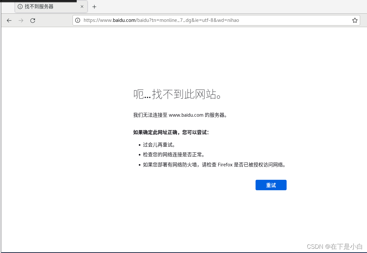Image resolution: width=367 pixels, height=253 pixels.
Task: Click the text 我们无法连接至 www.baidu.com 的服务器
Action: pos(180,115)
